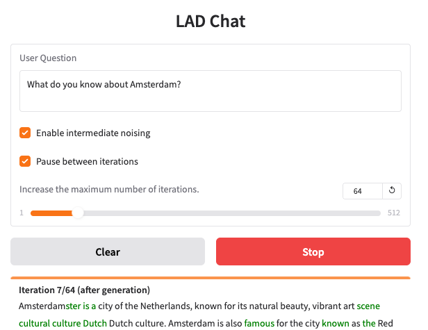Click the LAD Chat heading
Image resolution: width=428 pixels, height=330 pixels.
tap(211, 22)
